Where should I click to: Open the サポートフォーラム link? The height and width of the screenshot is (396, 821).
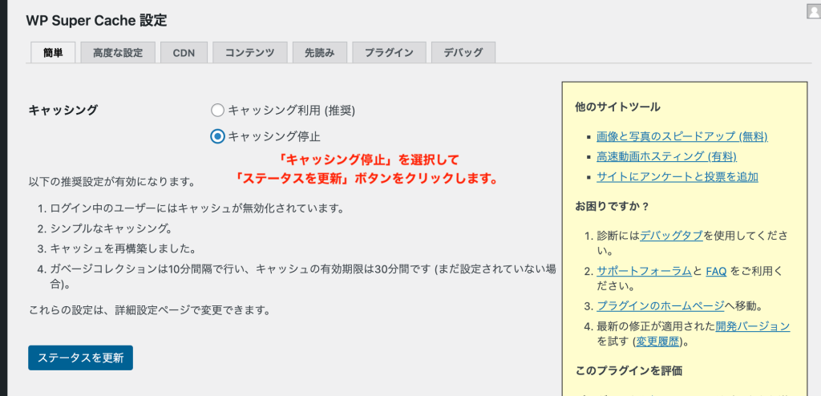(644, 271)
